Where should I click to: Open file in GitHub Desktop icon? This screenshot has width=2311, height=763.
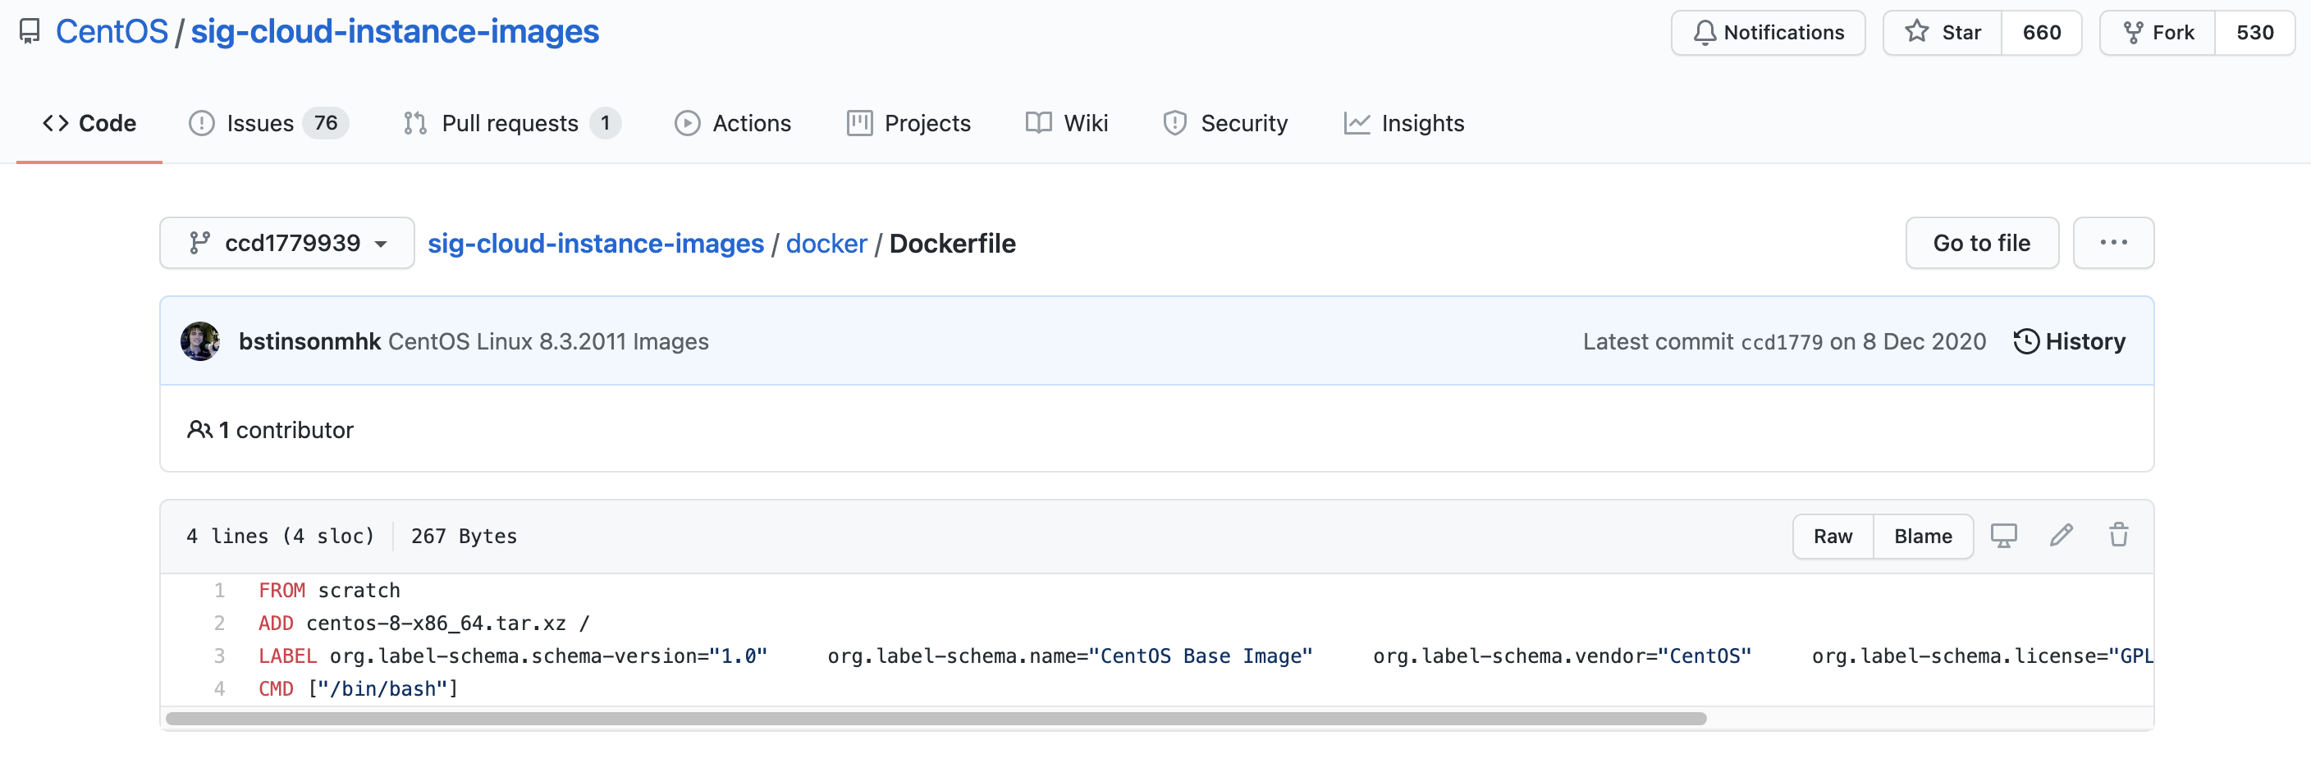pos(2003,535)
